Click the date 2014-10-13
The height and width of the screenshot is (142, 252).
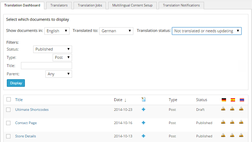pyautogui.click(x=123, y=136)
